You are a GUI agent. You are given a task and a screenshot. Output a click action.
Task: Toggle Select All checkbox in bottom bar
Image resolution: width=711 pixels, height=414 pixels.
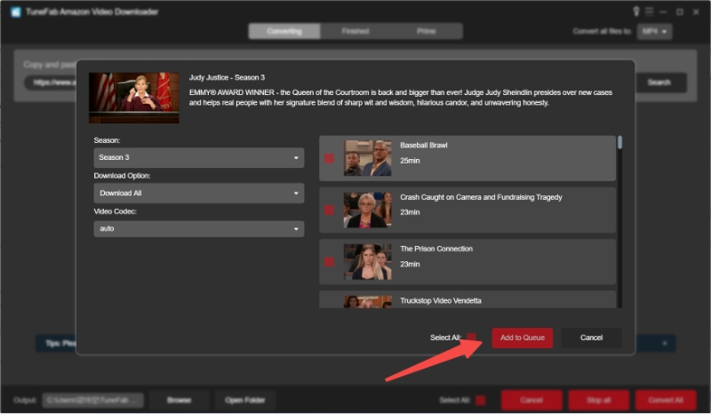tap(480, 400)
